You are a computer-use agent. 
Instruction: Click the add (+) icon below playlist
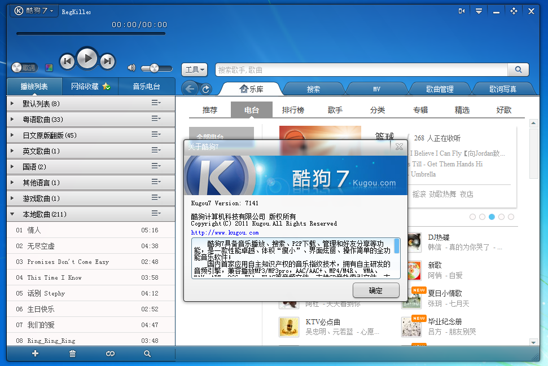[x=35, y=354]
